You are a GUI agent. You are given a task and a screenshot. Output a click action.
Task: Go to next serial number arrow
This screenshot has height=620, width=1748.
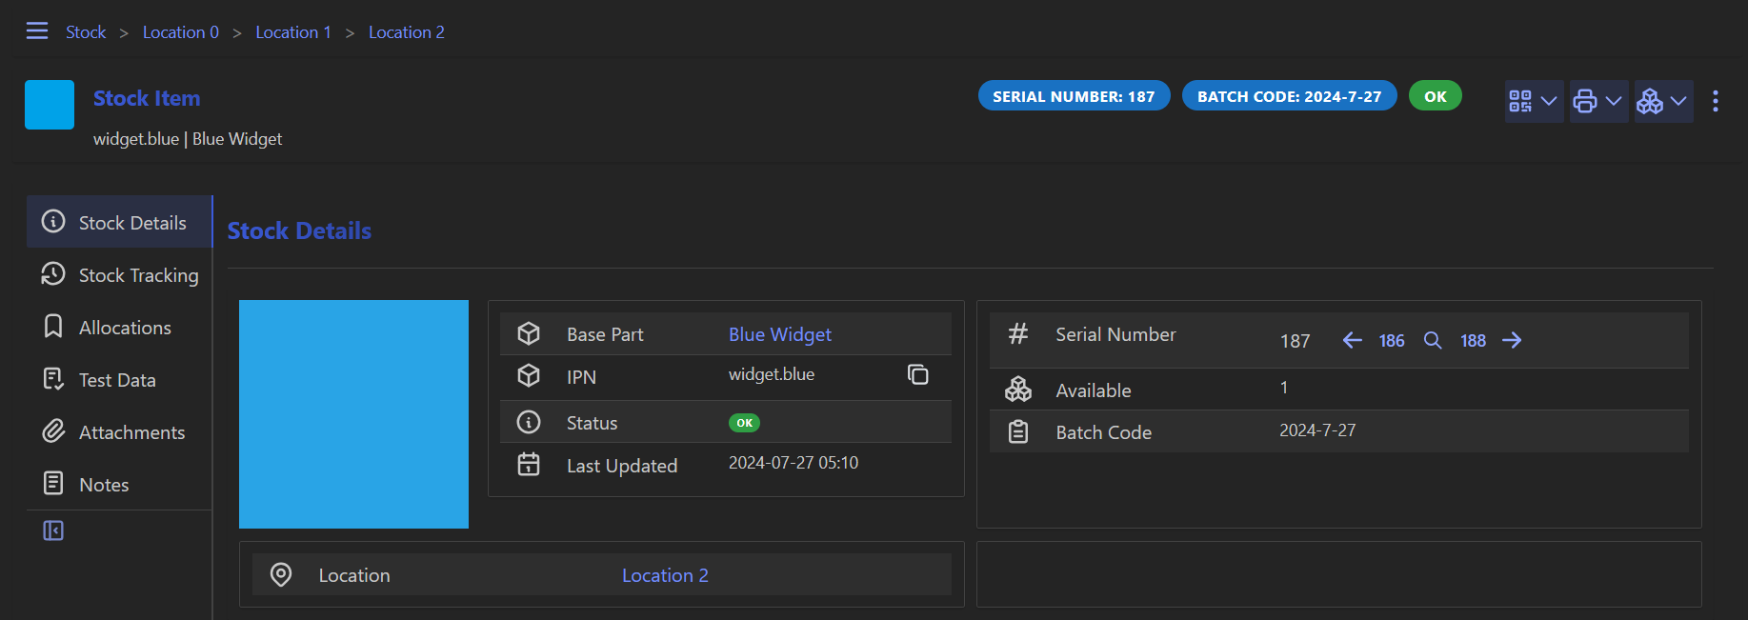[1512, 341]
